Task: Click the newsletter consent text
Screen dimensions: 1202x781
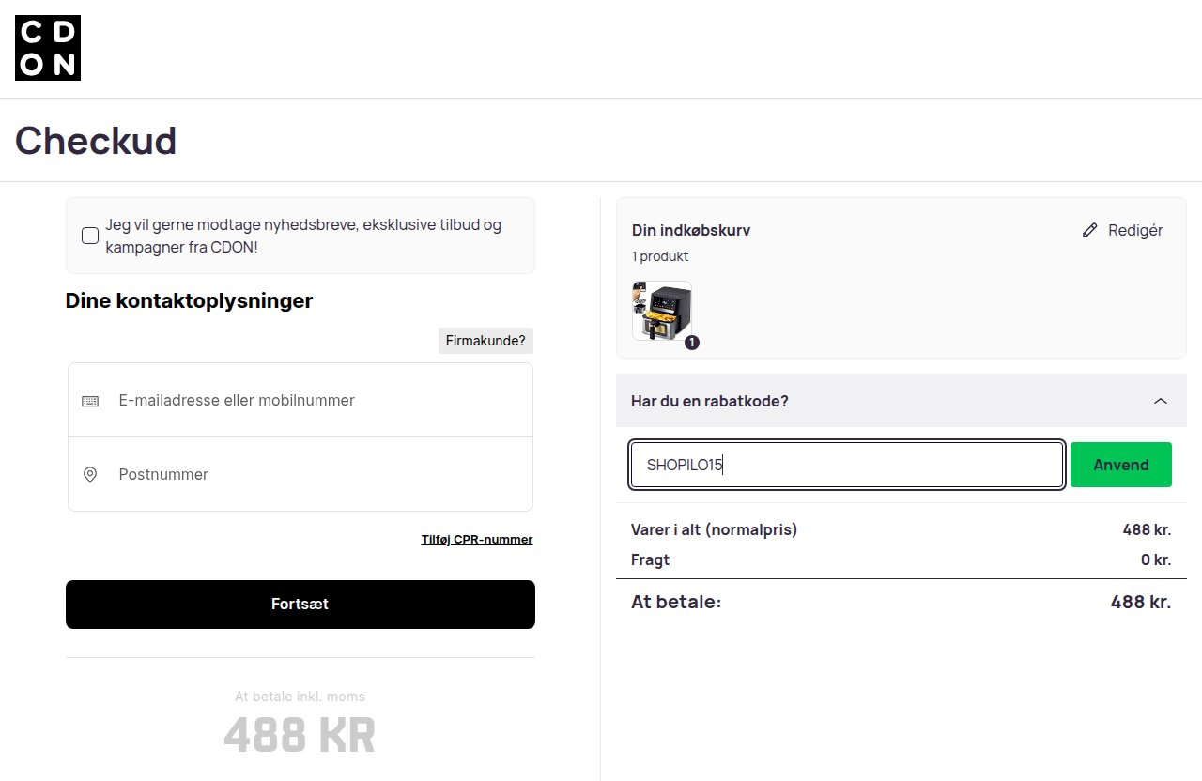Action: (303, 236)
